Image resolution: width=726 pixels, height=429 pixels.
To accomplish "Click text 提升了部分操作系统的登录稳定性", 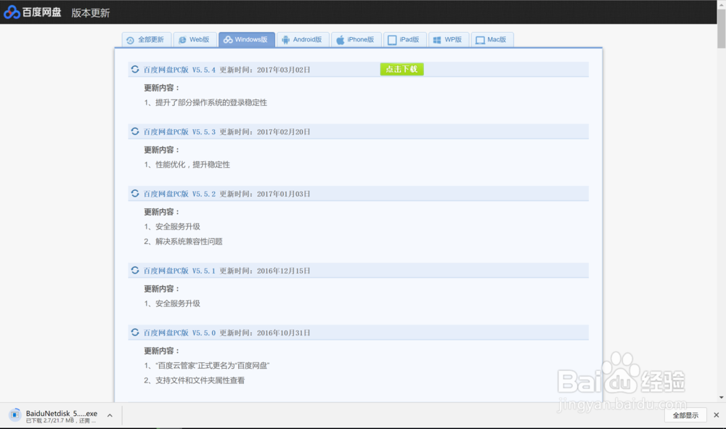I will tap(211, 103).
